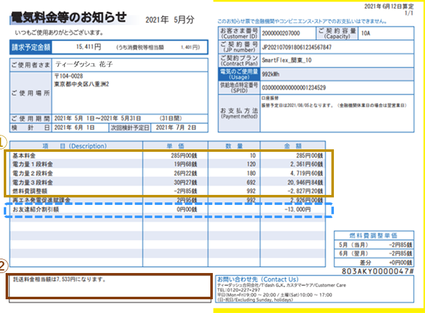The height and width of the screenshot is (313, 425).
Task: Click the お客さま番号 (Customer ID) label
Action: click(239, 33)
